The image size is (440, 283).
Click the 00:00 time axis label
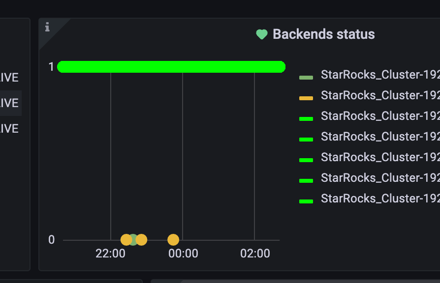183,254
